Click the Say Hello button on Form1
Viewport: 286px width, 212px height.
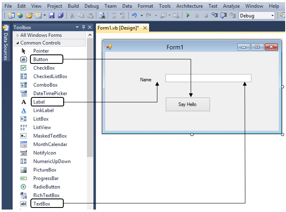(x=188, y=104)
